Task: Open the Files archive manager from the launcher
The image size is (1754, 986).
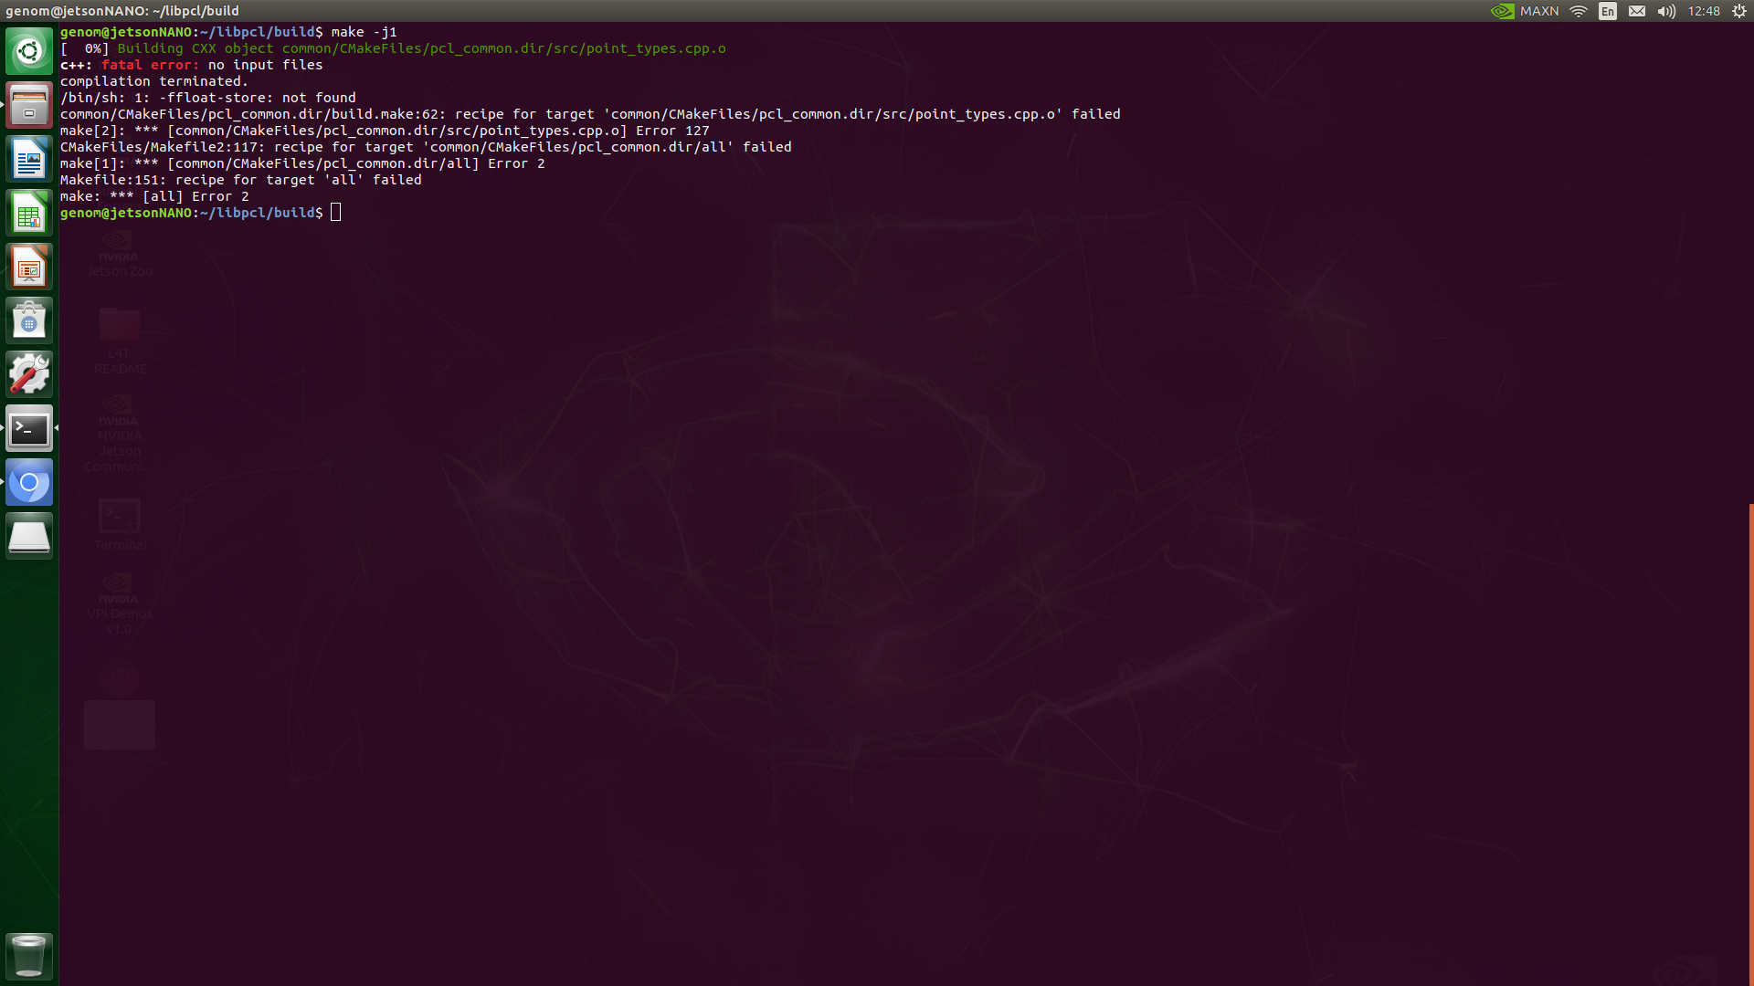Action: tap(29, 104)
